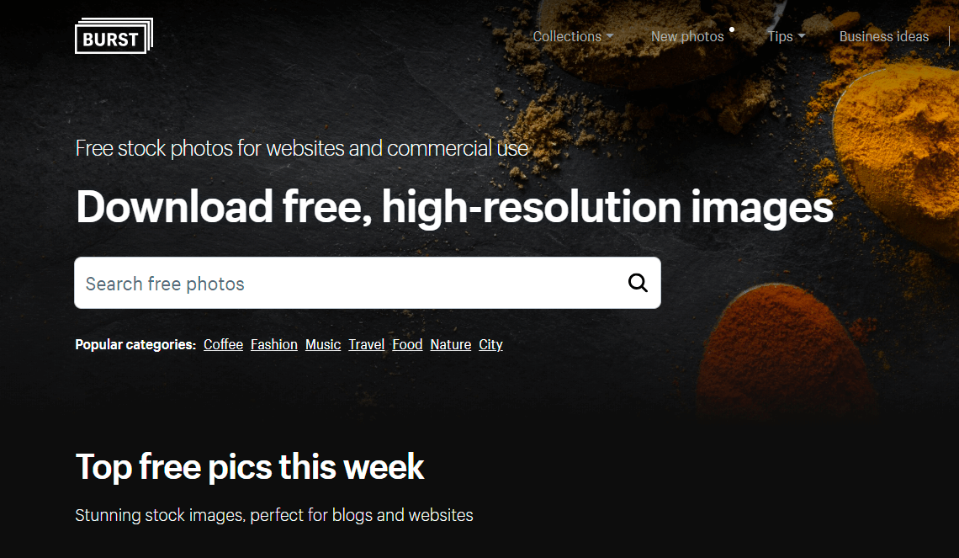Image resolution: width=959 pixels, height=558 pixels.
Task: Click the magnifying glass search icon
Action: tap(638, 283)
